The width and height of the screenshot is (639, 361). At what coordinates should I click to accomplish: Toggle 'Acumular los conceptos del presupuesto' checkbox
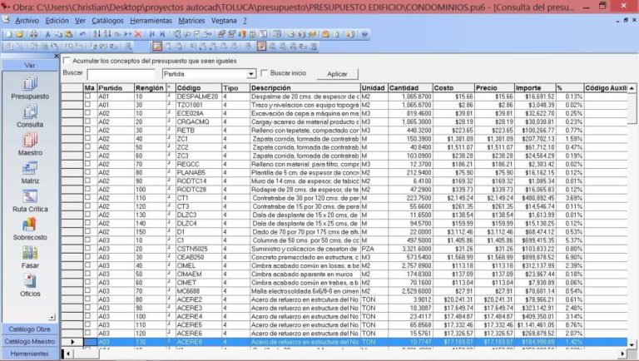click(67, 60)
